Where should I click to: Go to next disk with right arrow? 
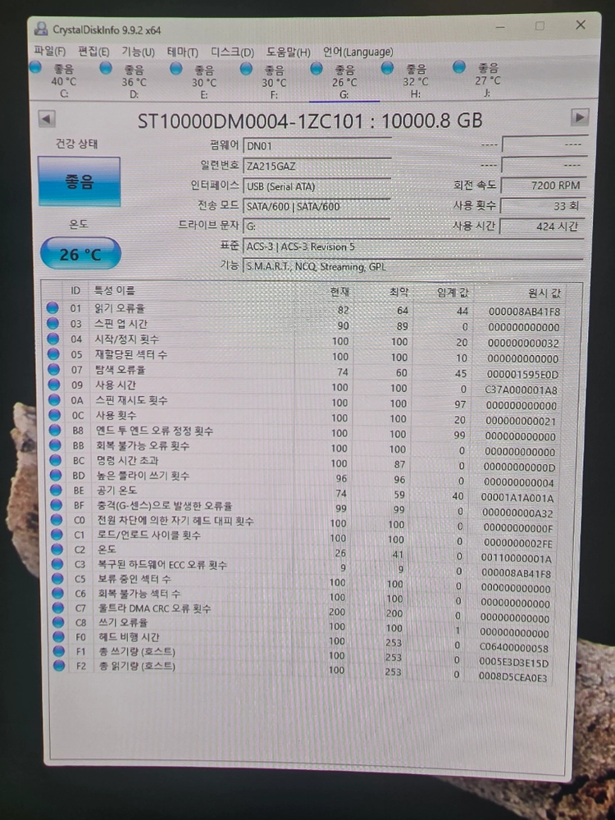tap(580, 117)
